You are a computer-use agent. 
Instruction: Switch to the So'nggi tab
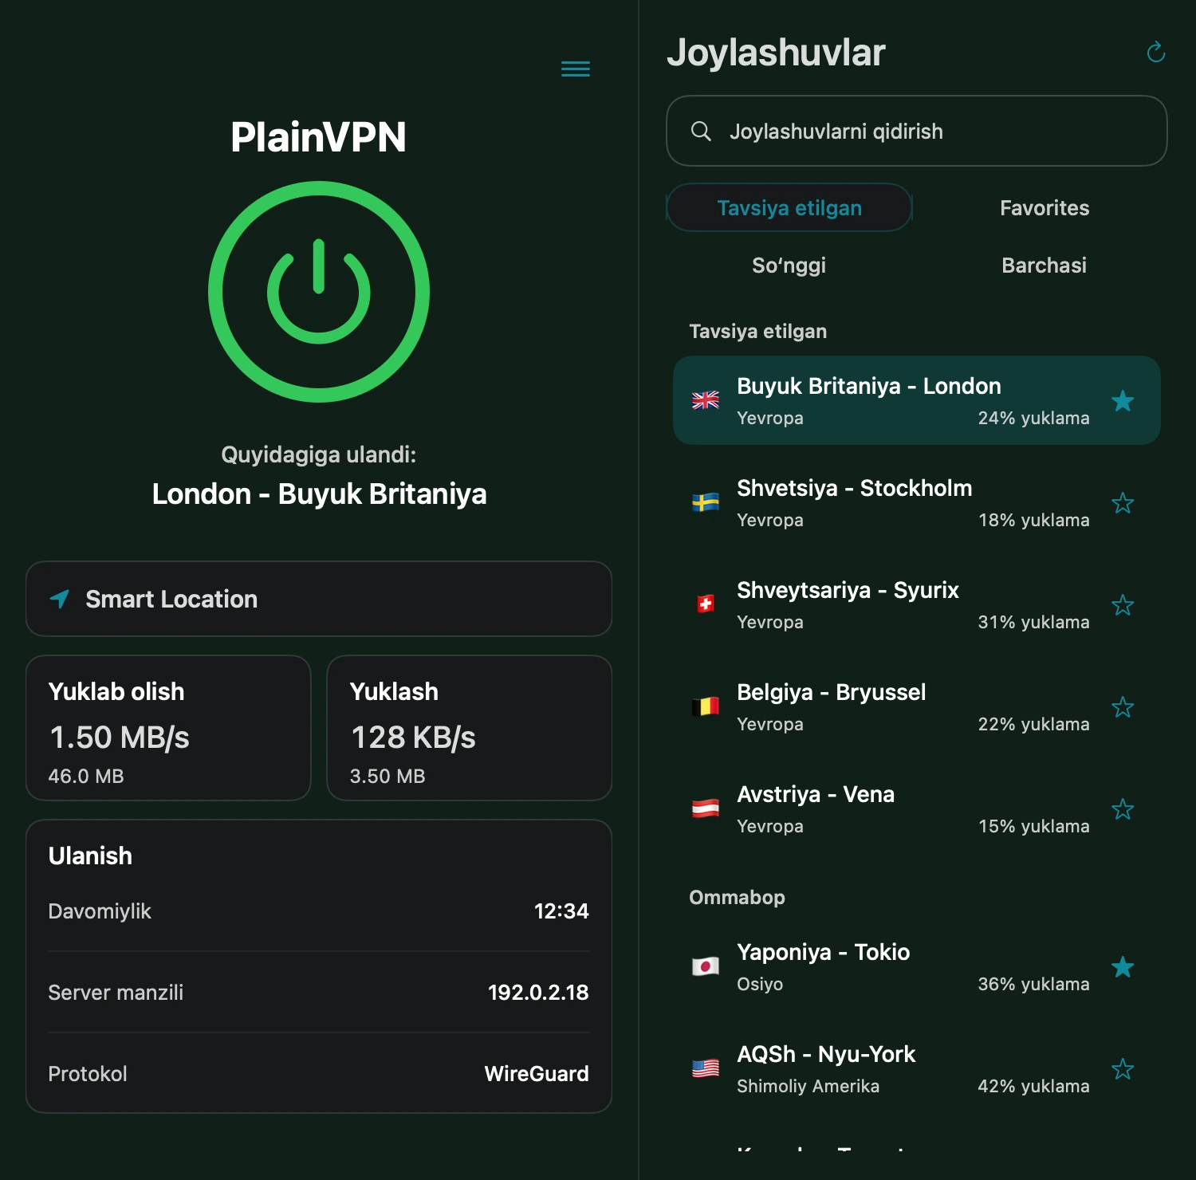[789, 265]
